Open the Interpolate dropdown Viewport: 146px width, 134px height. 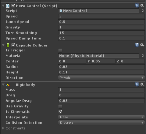[101, 117]
